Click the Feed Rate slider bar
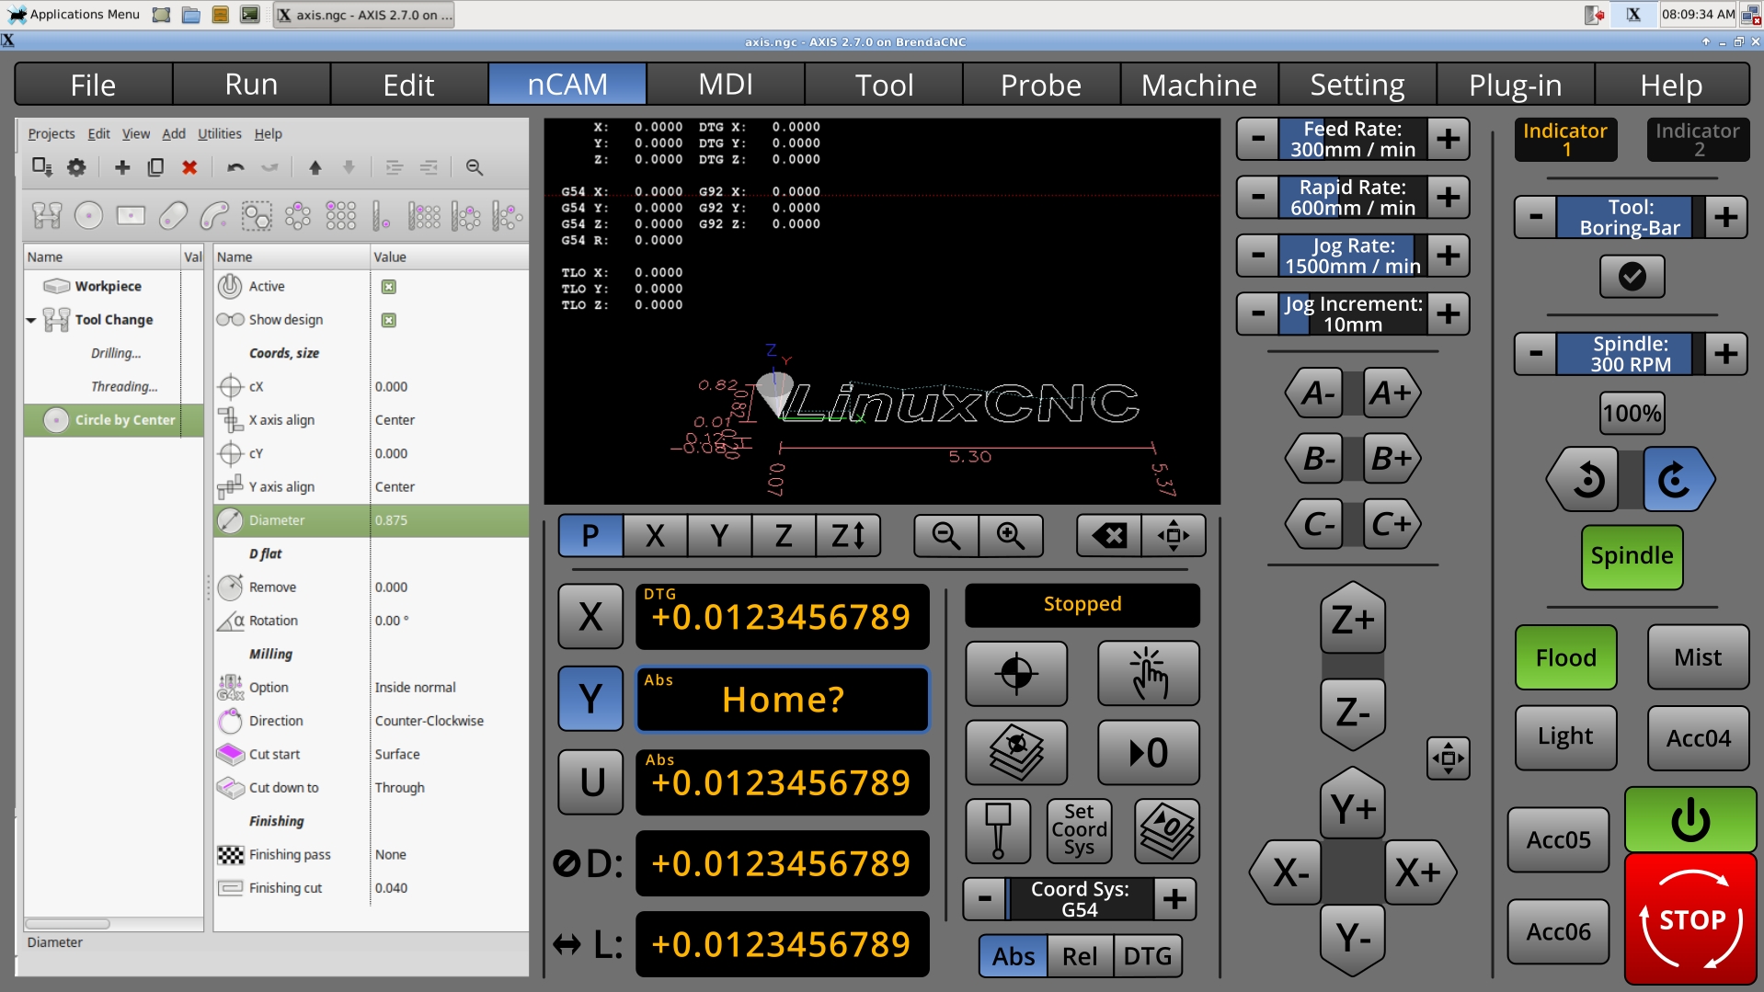The height and width of the screenshot is (992, 1764). point(1353,139)
